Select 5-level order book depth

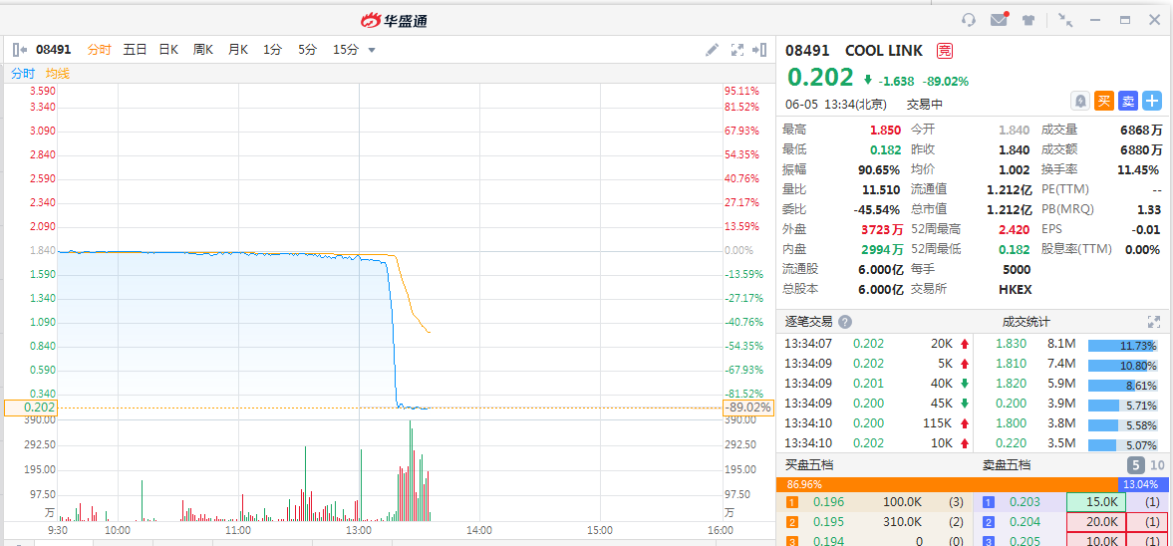pos(1133,464)
